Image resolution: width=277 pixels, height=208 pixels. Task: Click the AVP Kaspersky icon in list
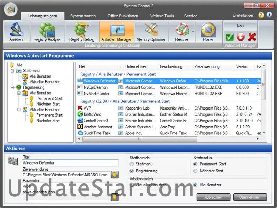pos(80,108)
